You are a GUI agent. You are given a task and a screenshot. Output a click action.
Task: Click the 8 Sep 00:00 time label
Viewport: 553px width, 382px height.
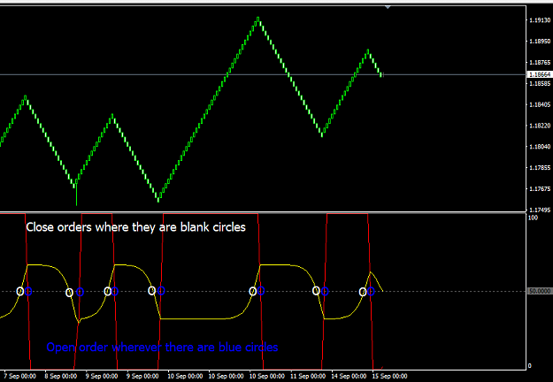click(61, 376)
